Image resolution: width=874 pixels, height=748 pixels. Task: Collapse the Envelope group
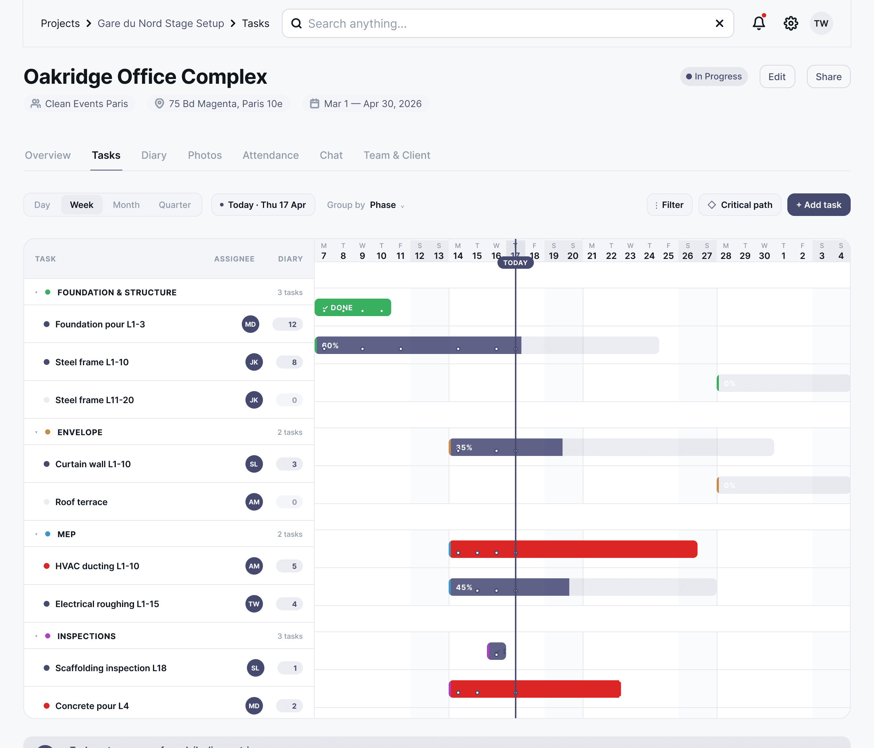click(36, 432)
